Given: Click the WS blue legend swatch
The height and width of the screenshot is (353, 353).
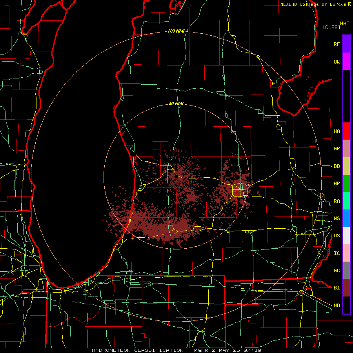Looking at the screenshot, I should click(346, 218).
